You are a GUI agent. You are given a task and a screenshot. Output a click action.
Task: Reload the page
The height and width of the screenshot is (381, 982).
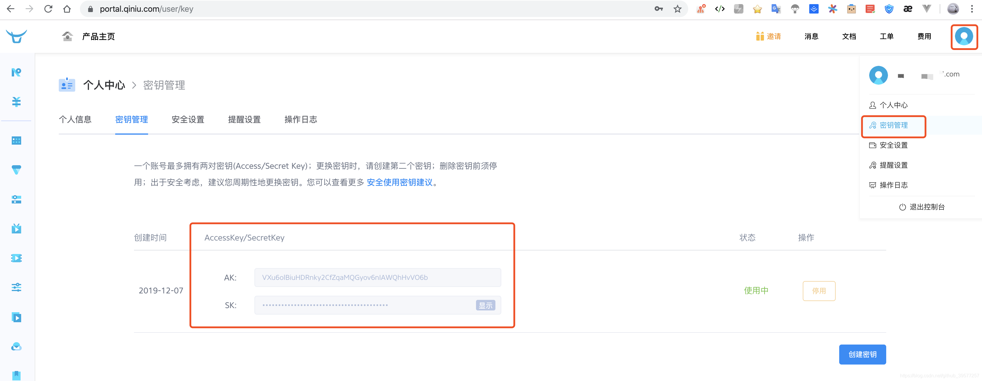click(x=48, y=9)
